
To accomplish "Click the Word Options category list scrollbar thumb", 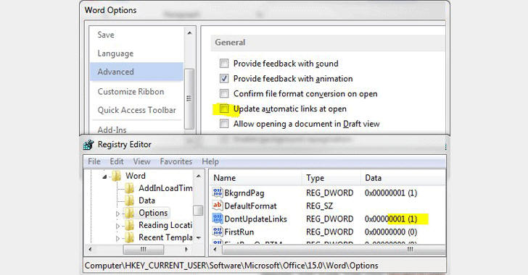I will pos(189,98).
